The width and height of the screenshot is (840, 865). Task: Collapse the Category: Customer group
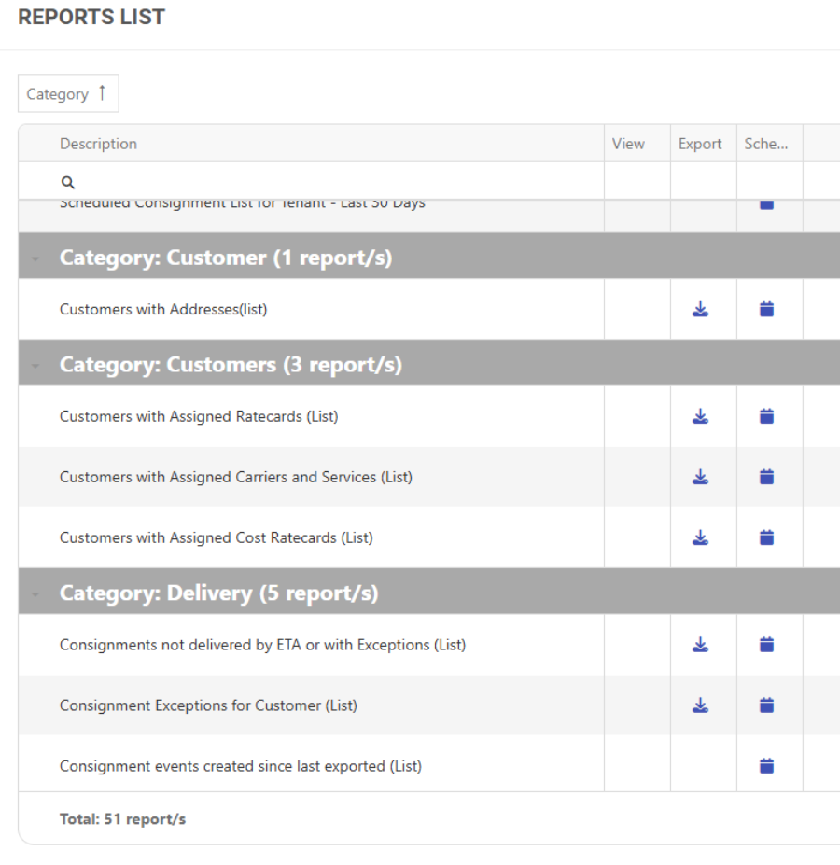point(35,258)
